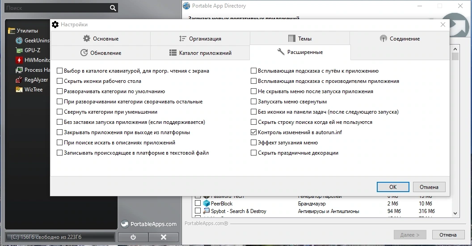Open Process Hacker entry
Image resolution: width=472 pixels, height=246 pixels.
(x=33, y=70)
